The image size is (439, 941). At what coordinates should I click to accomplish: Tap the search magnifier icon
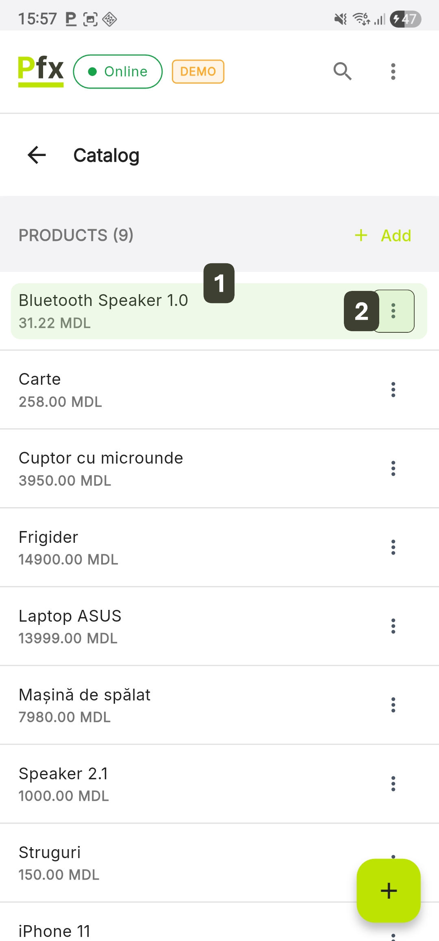tap(342, 72)
